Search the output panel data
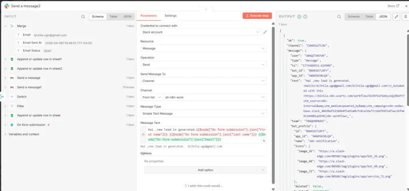409x191 pixels. coord(339,16)
